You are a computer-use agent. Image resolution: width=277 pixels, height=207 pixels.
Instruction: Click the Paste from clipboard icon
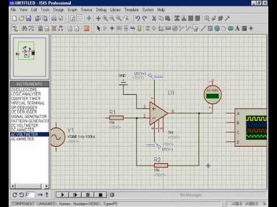[x=168, y=18]
